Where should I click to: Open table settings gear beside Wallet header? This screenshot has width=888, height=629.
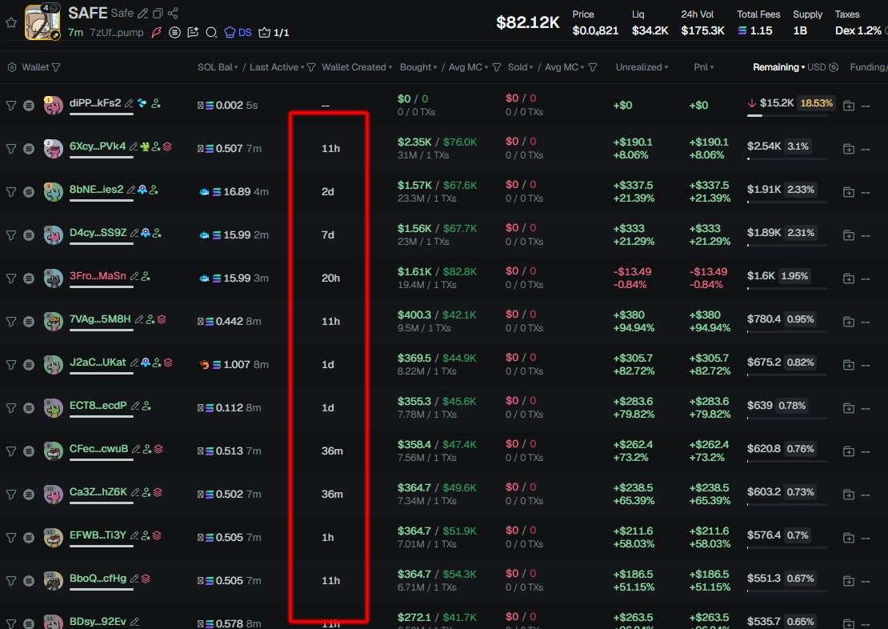pos(11,67)
